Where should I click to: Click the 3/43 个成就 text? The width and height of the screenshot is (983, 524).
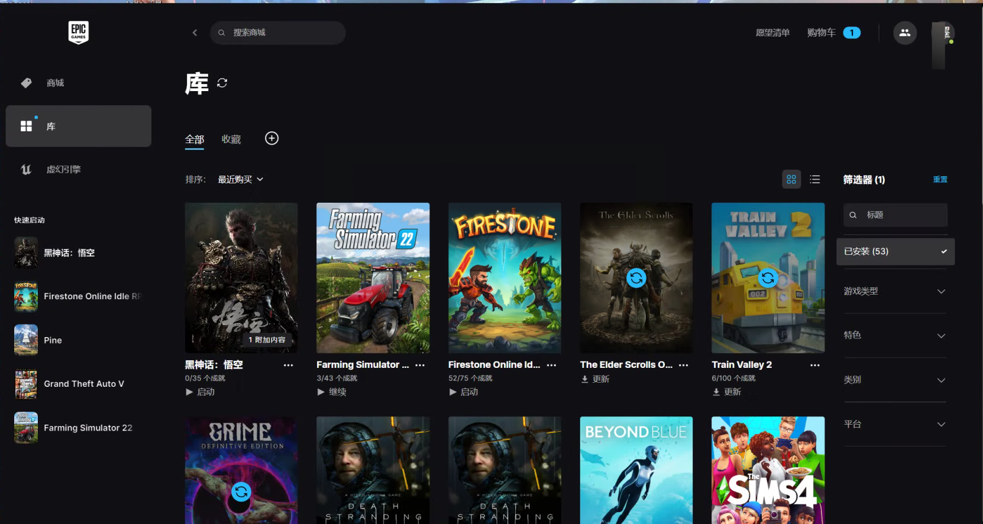coord(337,378)
